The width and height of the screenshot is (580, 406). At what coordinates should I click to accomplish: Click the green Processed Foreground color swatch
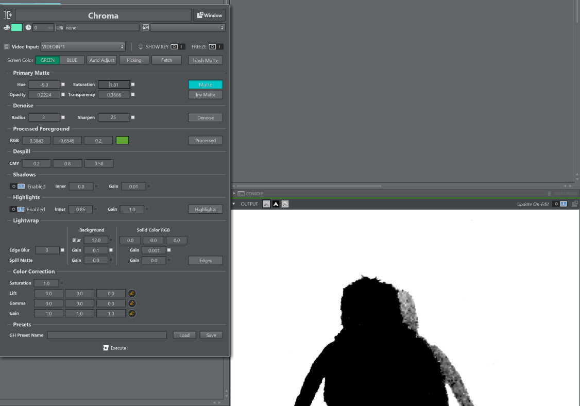pyautogui.click(x=122, y=141)
